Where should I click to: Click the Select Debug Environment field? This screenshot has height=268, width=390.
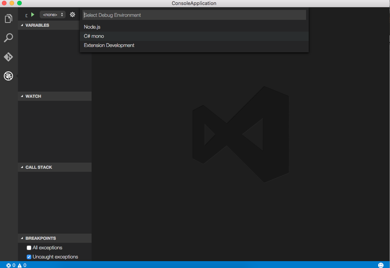point(194,15)
